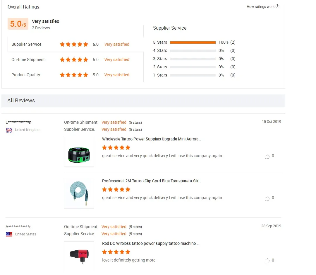Click the How ratings work link
Viewport: 316px width, 275px height.
pyautogui.click(x=260, y=7)
